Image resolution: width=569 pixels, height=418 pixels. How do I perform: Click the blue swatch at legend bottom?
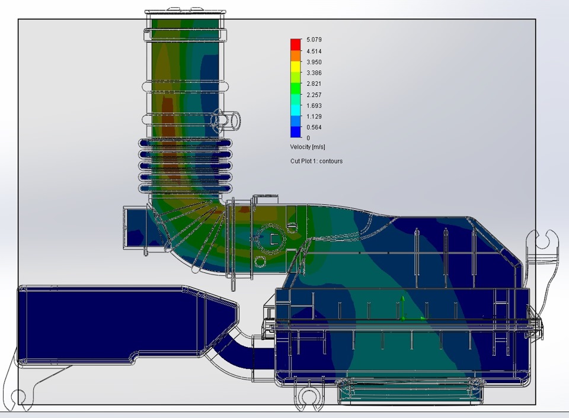click(295, 132)
